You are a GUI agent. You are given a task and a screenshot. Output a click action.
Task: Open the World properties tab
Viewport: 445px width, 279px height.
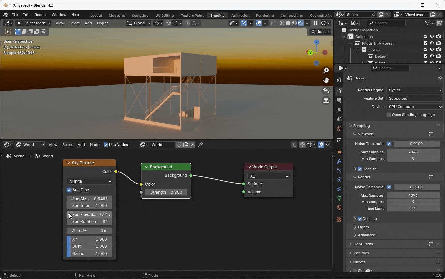coord(339,128)
